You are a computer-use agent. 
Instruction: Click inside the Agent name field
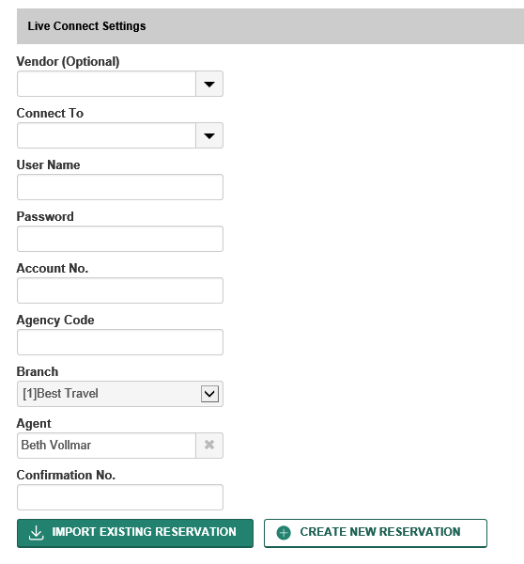click(106, 446)
